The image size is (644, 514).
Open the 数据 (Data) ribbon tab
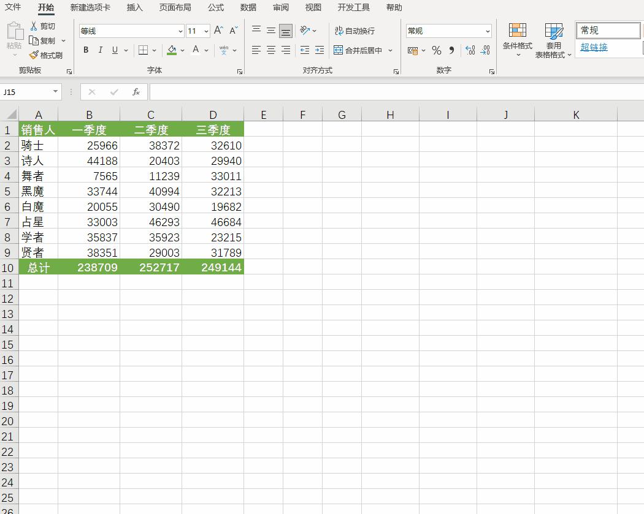(x=248, y=7)
